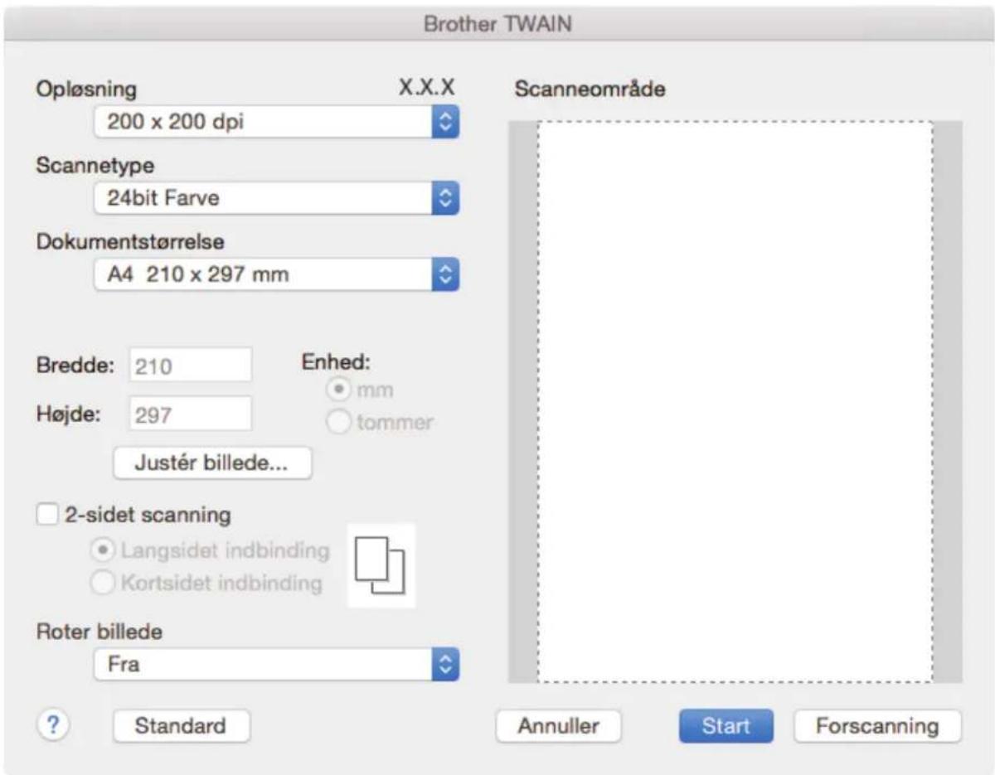This screenshot has height=775, width=995.
Task: Click the Højde input field
Action: [x=190, y=414]
